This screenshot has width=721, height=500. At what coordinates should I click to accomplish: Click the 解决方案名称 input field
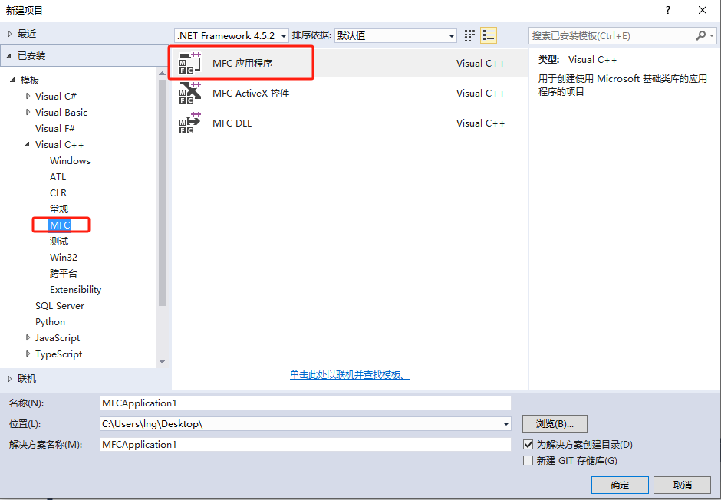[x=305, y=444]
